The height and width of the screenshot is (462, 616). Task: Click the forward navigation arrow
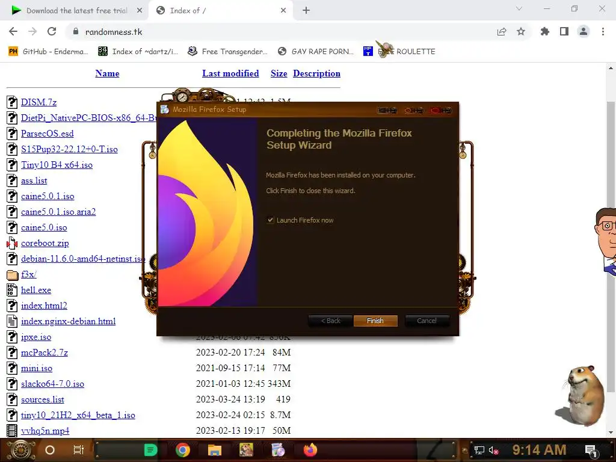coord(32,31)
